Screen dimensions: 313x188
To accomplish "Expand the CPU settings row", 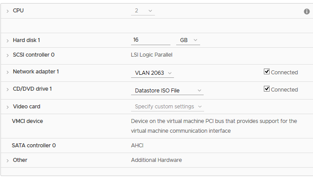I will coord(8,11).
